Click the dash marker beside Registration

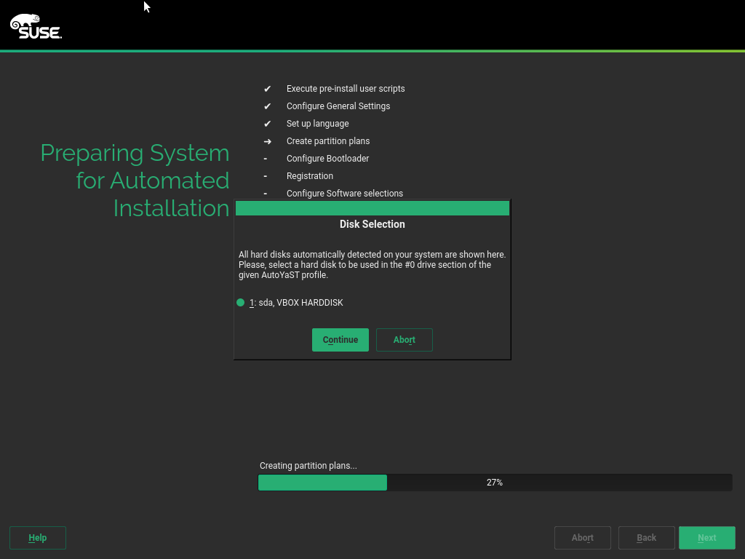(266, 176)
